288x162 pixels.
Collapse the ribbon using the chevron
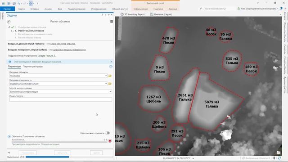pos(285,9)
